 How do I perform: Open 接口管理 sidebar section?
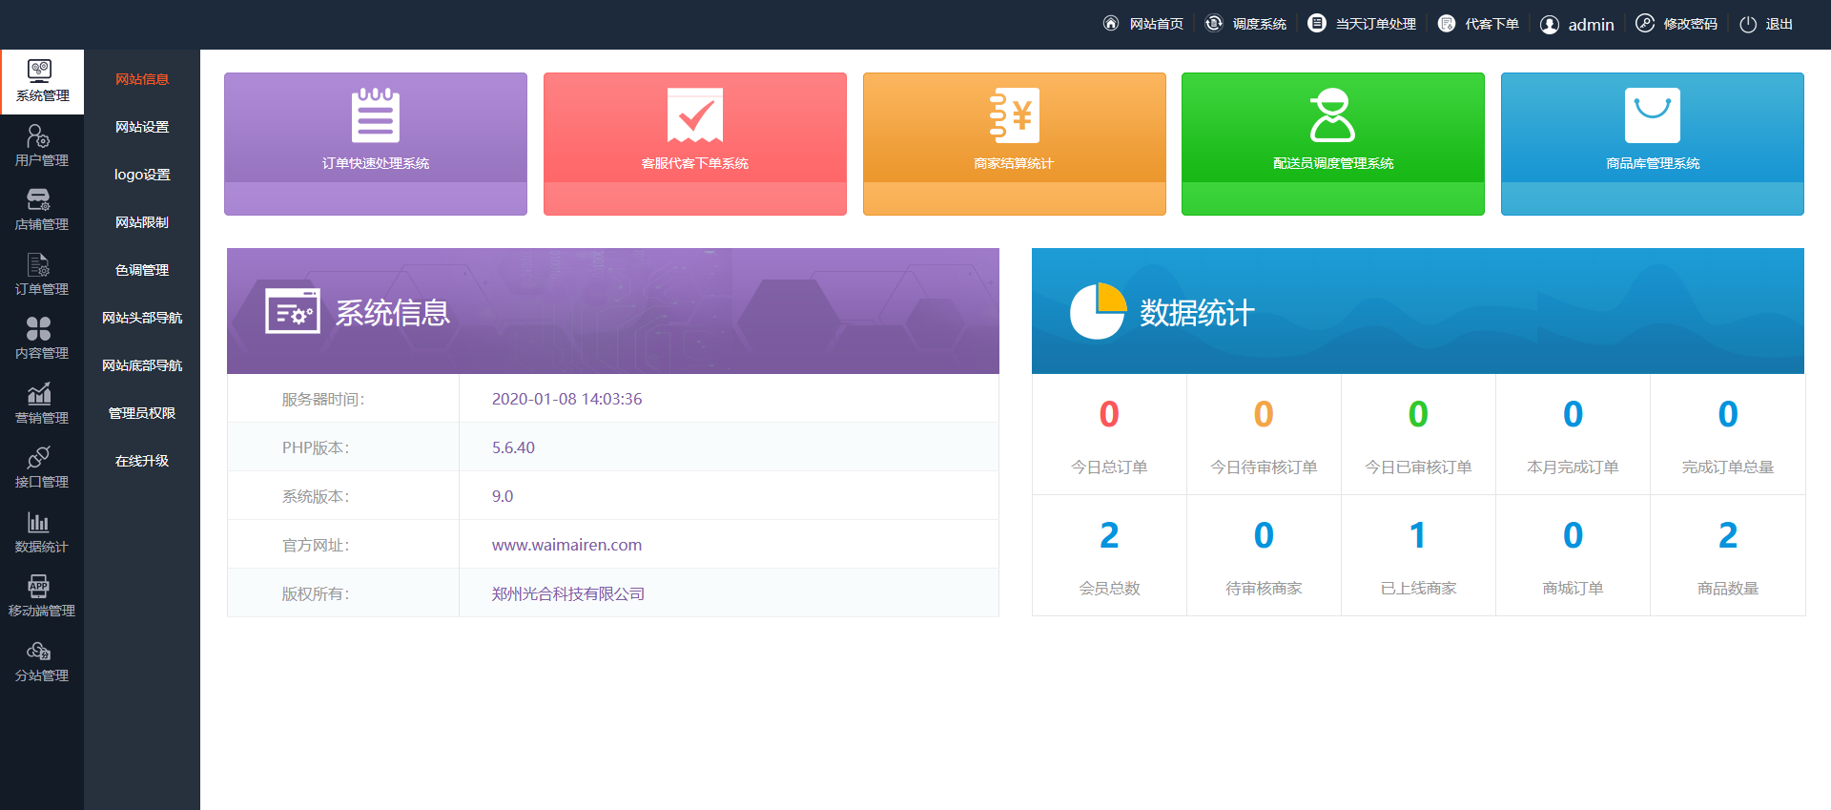(x=41, y=467)
